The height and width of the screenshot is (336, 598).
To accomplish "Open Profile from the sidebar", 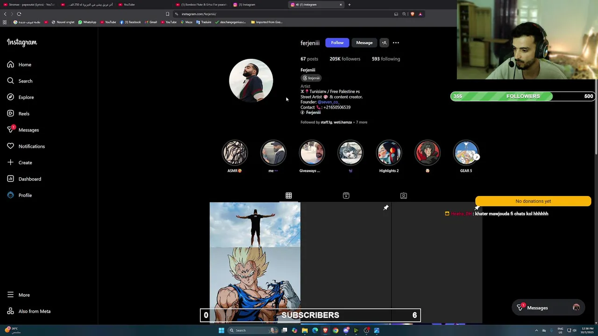I will tap(19, 195).
